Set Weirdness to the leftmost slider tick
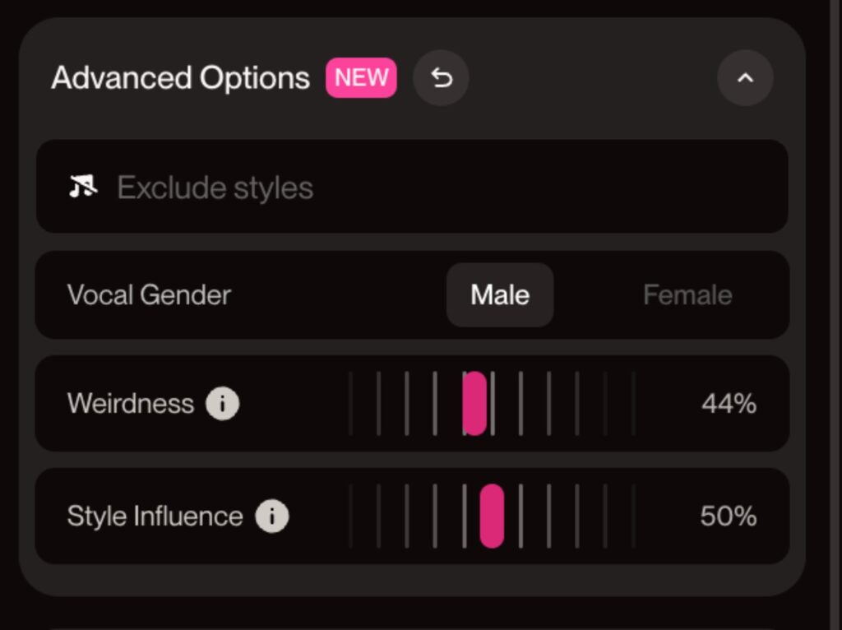The width and height of the screenshot is (842, 630). pyautogui.click(x=350, y=404)
